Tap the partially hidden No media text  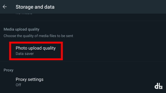pos(24,14)
